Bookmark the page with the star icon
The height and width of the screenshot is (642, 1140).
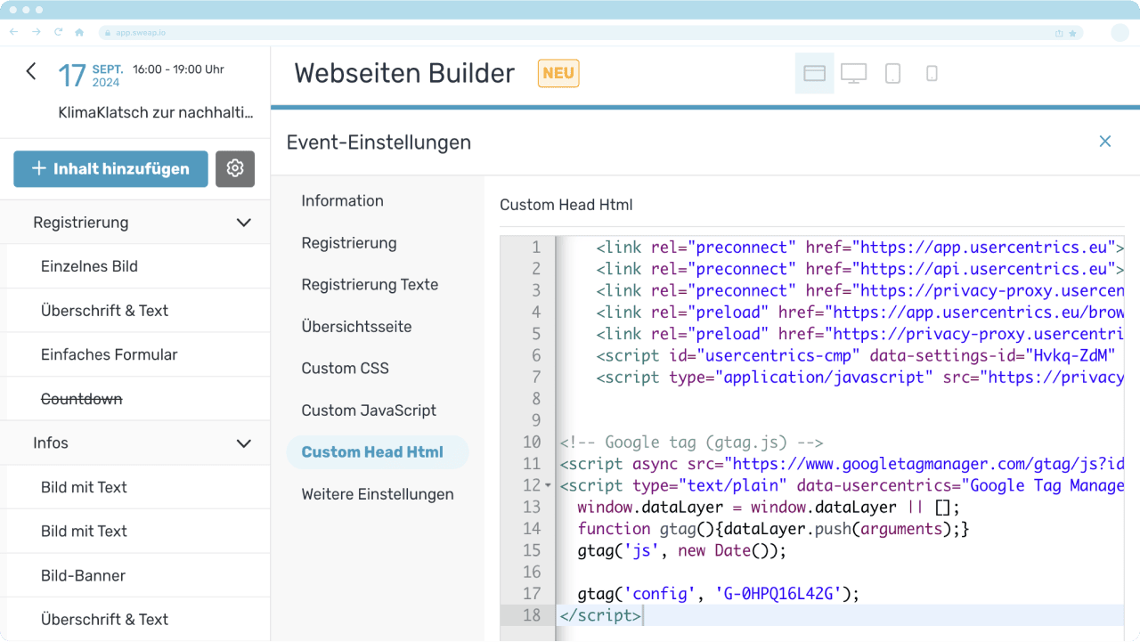[1072, 33]
